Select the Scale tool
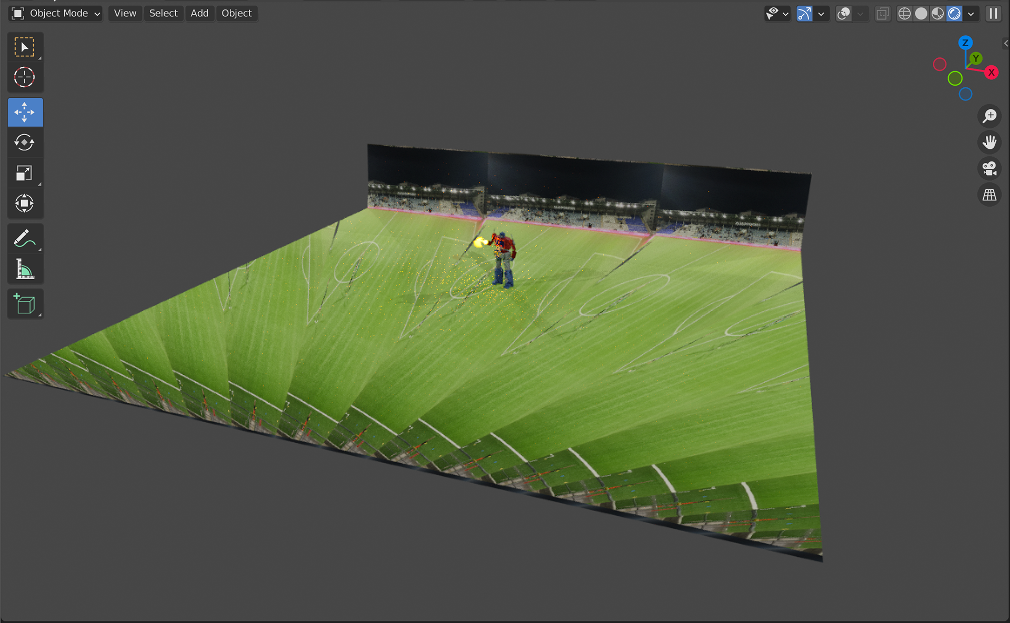The width and height of the screenshot is (1010, 623). coord(25,173)
